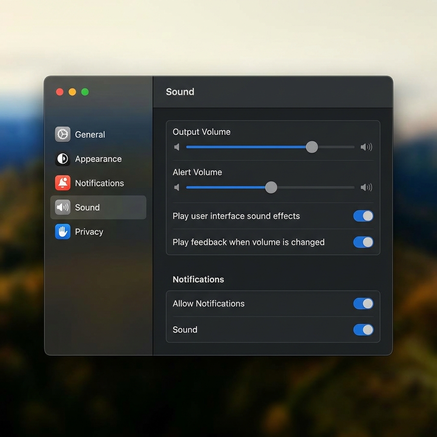Click the Alert Volume slider handle
The image size is (437, 437).
[x=271, y=187]
